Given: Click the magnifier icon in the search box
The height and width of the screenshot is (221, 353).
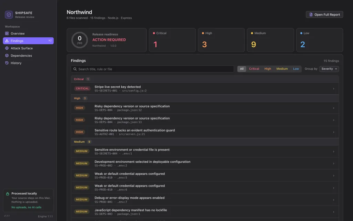Looking at the screenshot, I should point(75,69).
